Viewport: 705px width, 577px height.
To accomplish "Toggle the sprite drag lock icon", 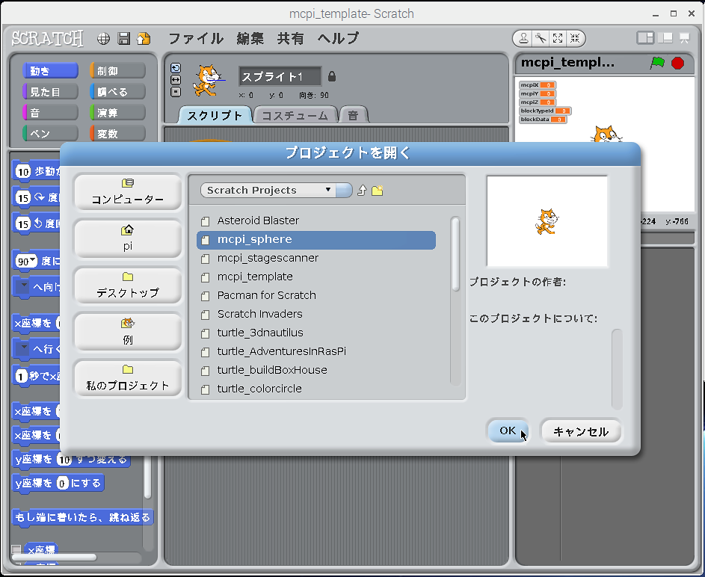I will coord(332,76).
